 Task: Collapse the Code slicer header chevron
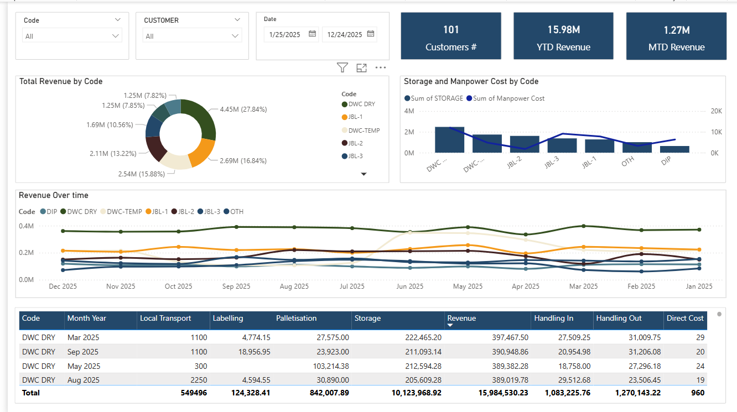(x=117, y=20)
